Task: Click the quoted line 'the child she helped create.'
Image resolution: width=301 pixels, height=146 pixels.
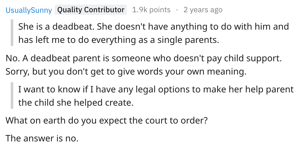Action: coord(76,103)
